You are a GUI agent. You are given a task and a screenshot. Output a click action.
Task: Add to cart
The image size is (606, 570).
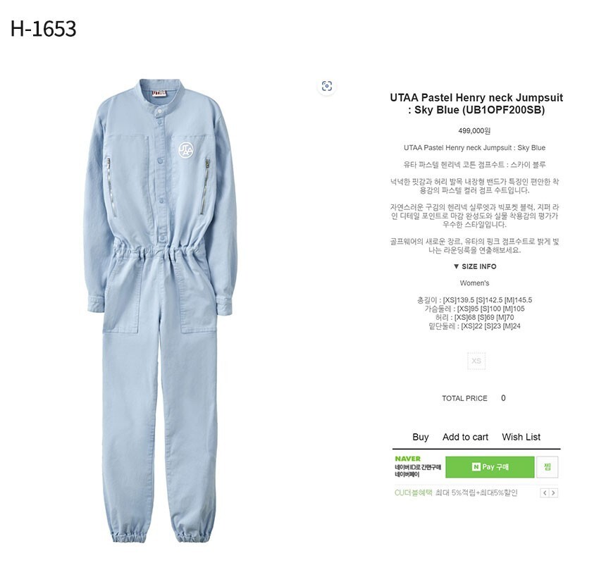click(465, 437)
